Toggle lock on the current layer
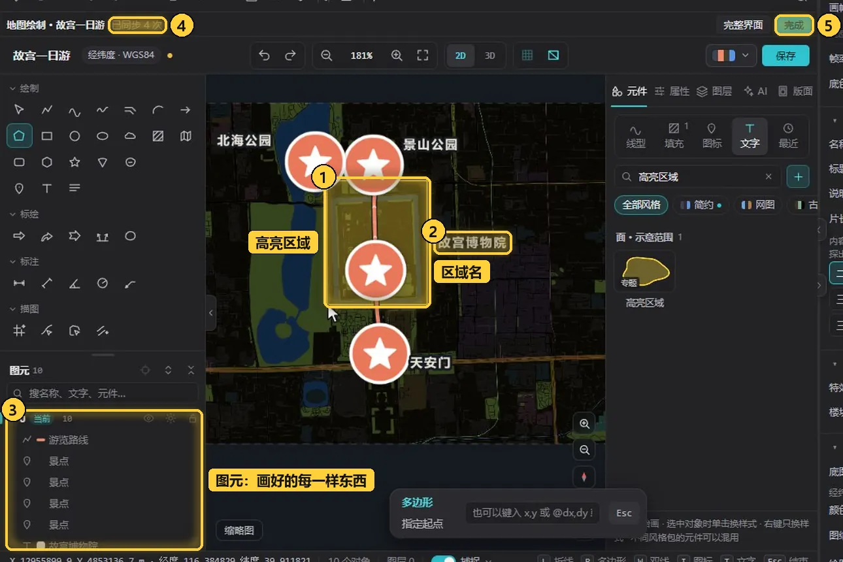843x562 pixels. 192,418
